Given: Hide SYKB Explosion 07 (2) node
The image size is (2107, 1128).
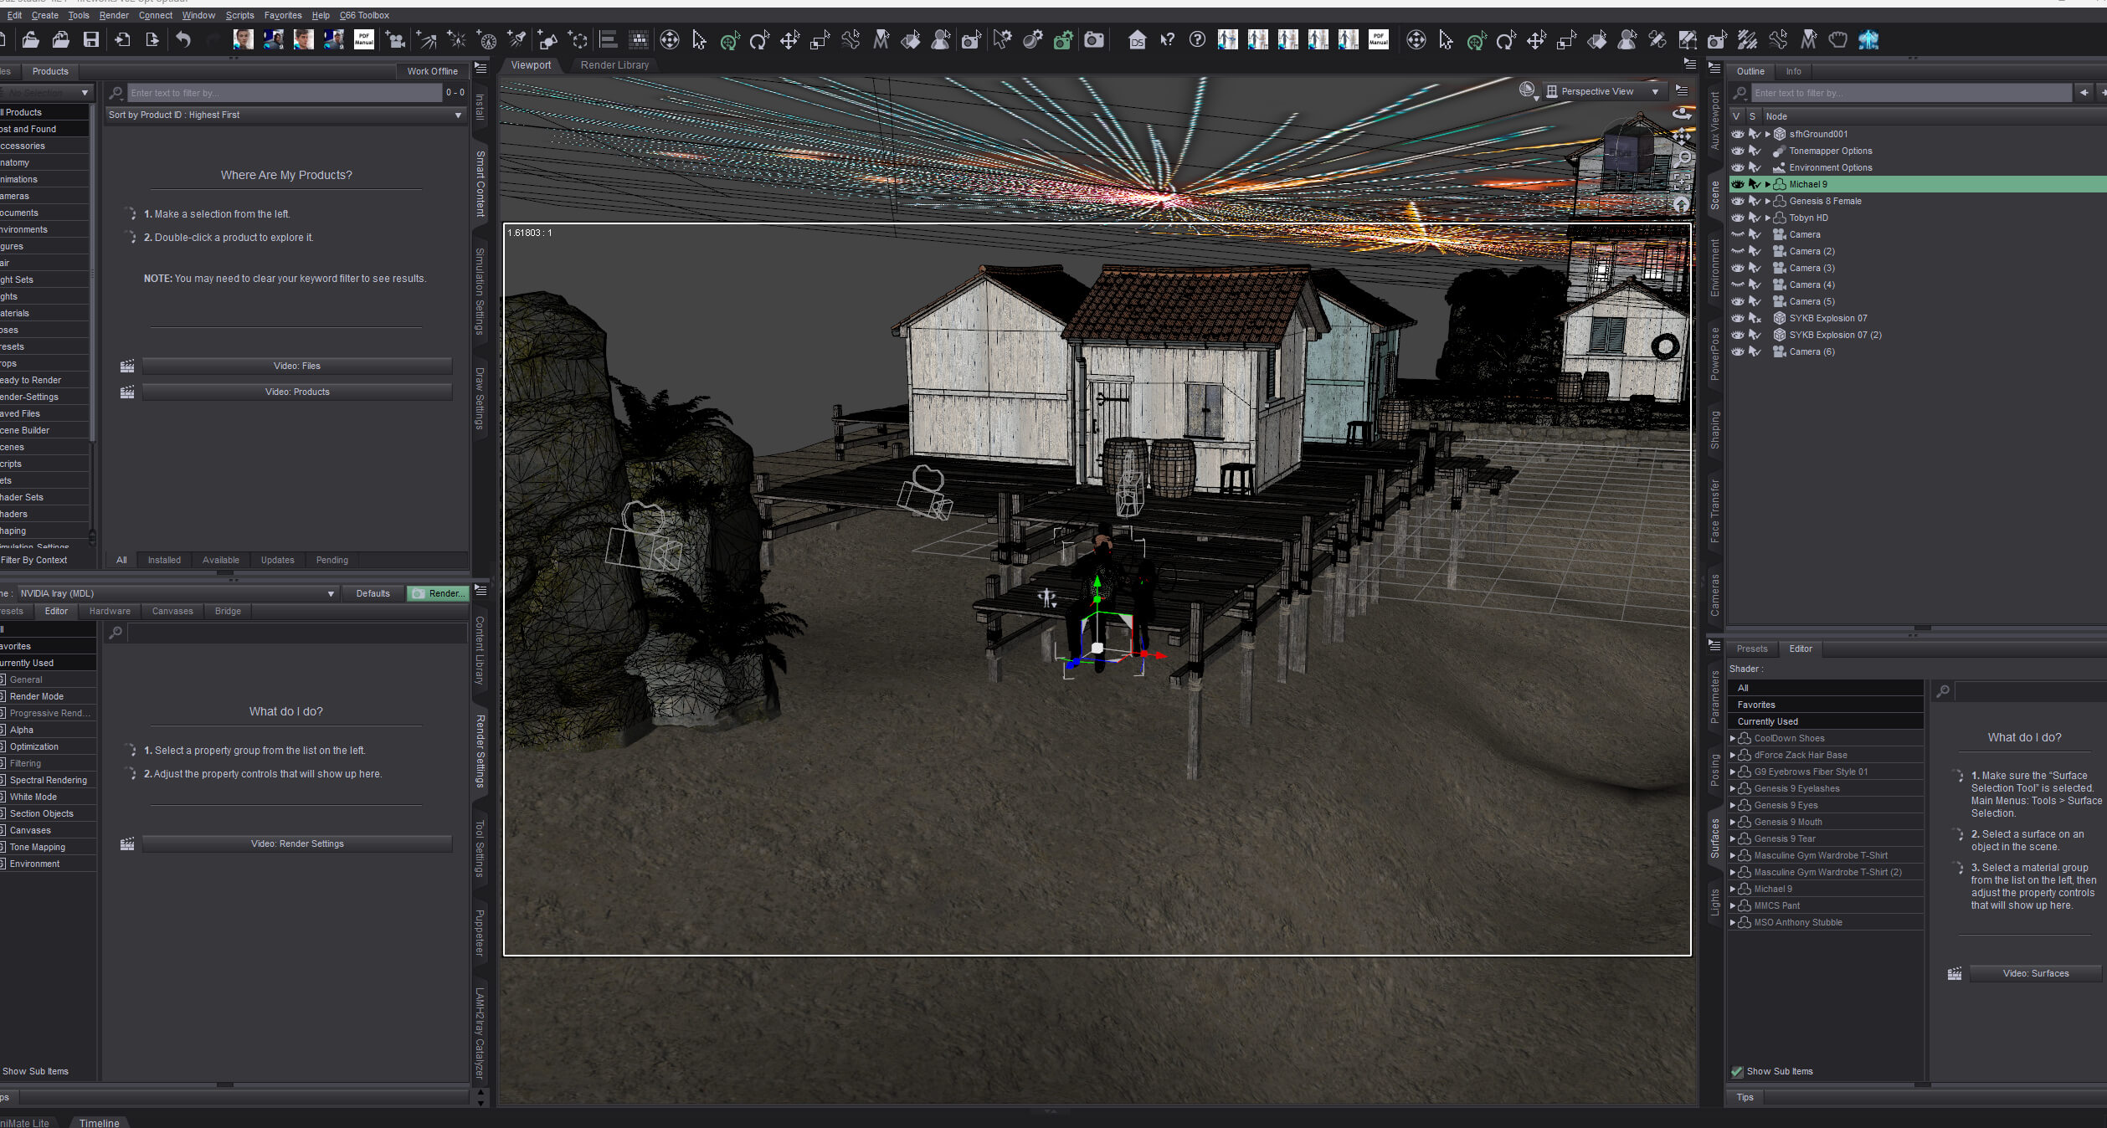Looking at the screenshot, I should click(x=1738, y=335).
